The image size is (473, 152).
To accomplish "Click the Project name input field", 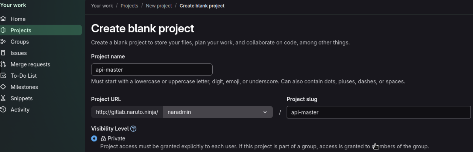I will tap(152, 70).
